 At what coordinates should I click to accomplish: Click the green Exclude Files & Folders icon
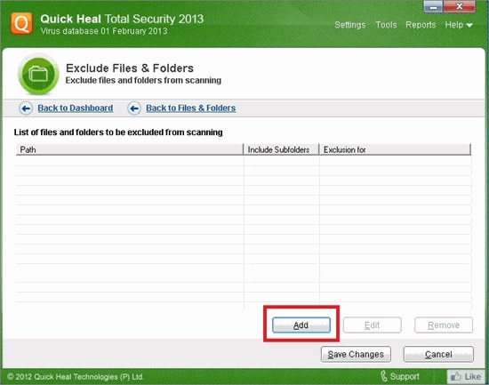point(38,75)
